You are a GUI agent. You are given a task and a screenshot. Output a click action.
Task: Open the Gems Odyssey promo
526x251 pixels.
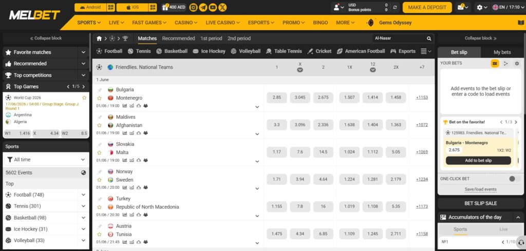point(389,23)
